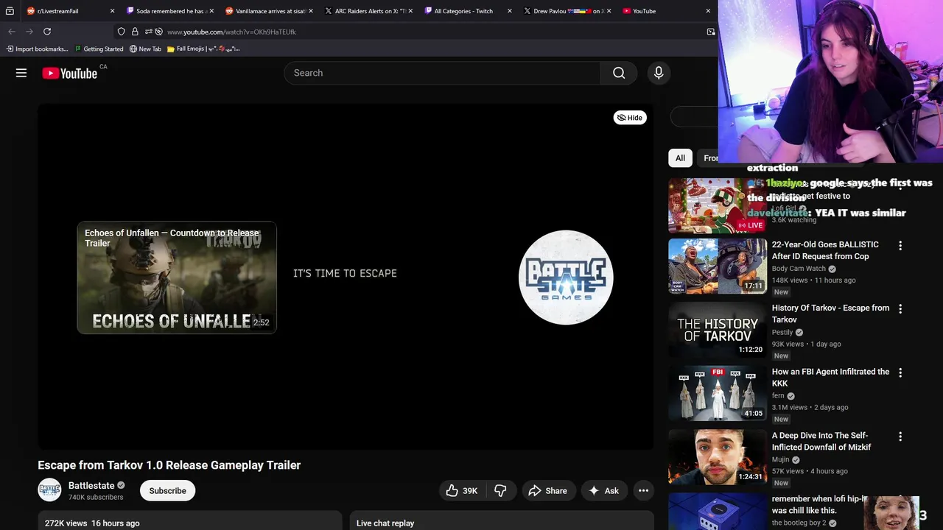943x530 pixels.
Task: Open options for FBI Agent Infiltrated video
Action: click(x=900, y=372)
